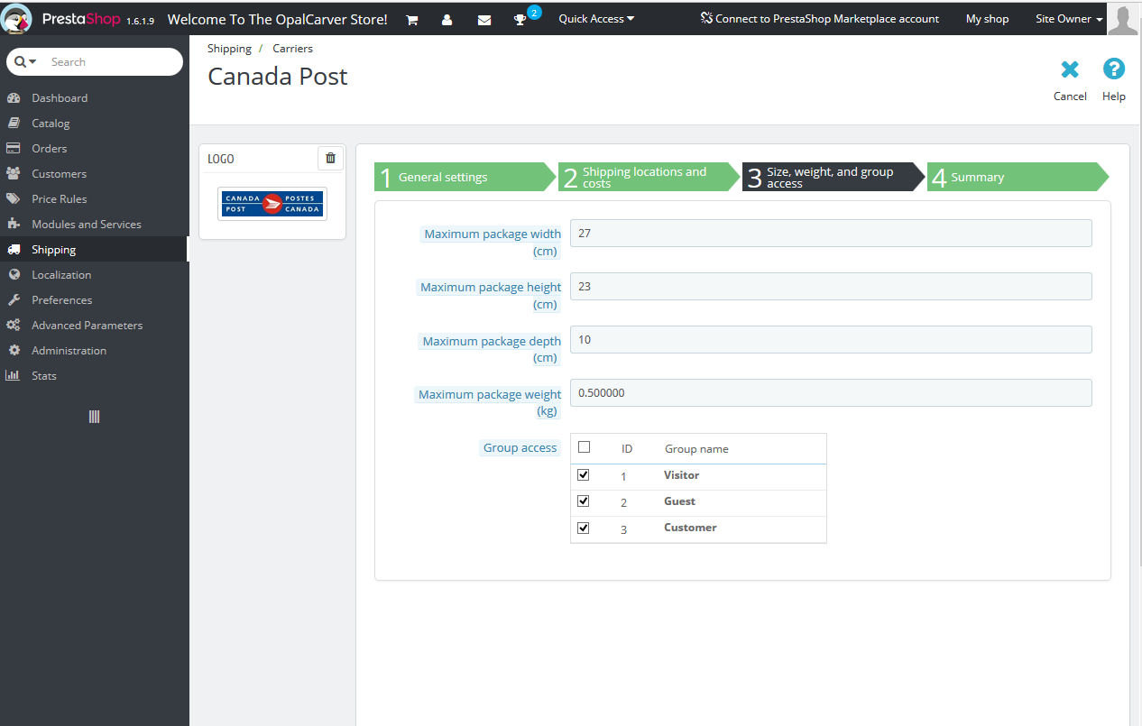Click Administration gear icon in sidebar
The width and height of the screenshot is (1142, 726).
(x=14, y=350)
